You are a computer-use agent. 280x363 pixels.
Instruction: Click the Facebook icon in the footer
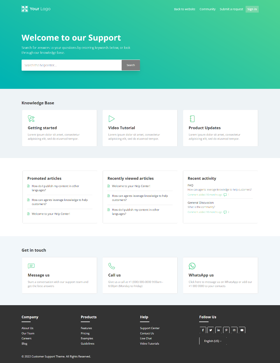[203, 330]
